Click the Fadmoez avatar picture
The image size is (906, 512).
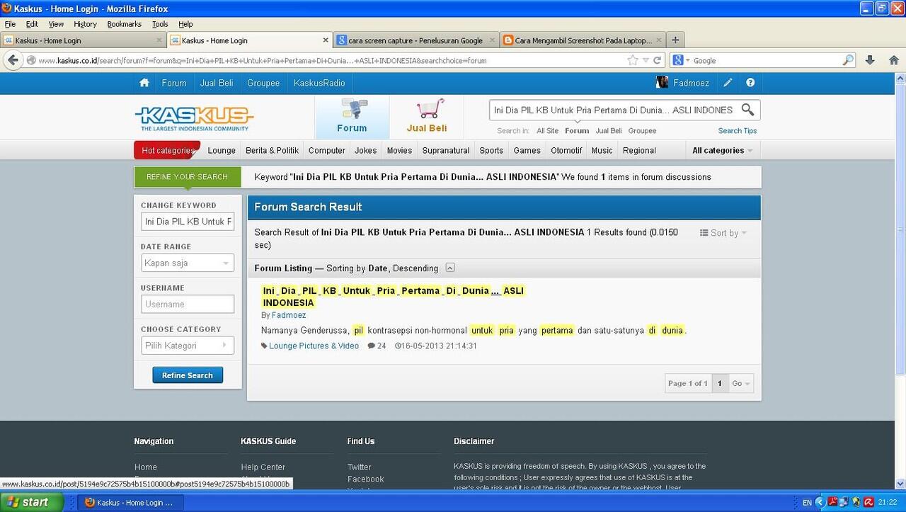(662, 82)
